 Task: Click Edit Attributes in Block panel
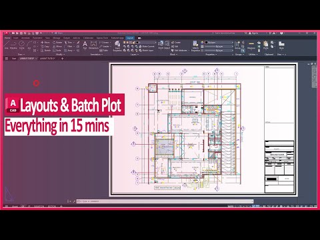(180, 51)
